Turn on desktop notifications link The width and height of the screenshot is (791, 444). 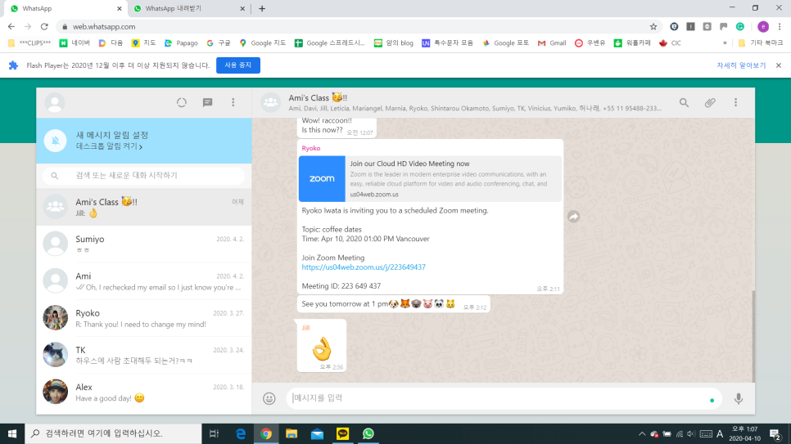pos(109,146)
